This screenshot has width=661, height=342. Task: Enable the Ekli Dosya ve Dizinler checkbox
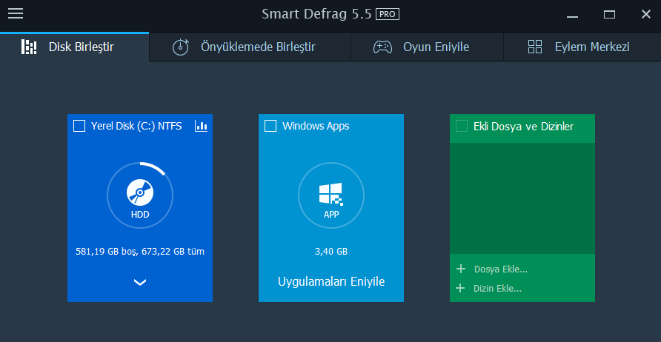pyautogui.click(x=462, y=126)
